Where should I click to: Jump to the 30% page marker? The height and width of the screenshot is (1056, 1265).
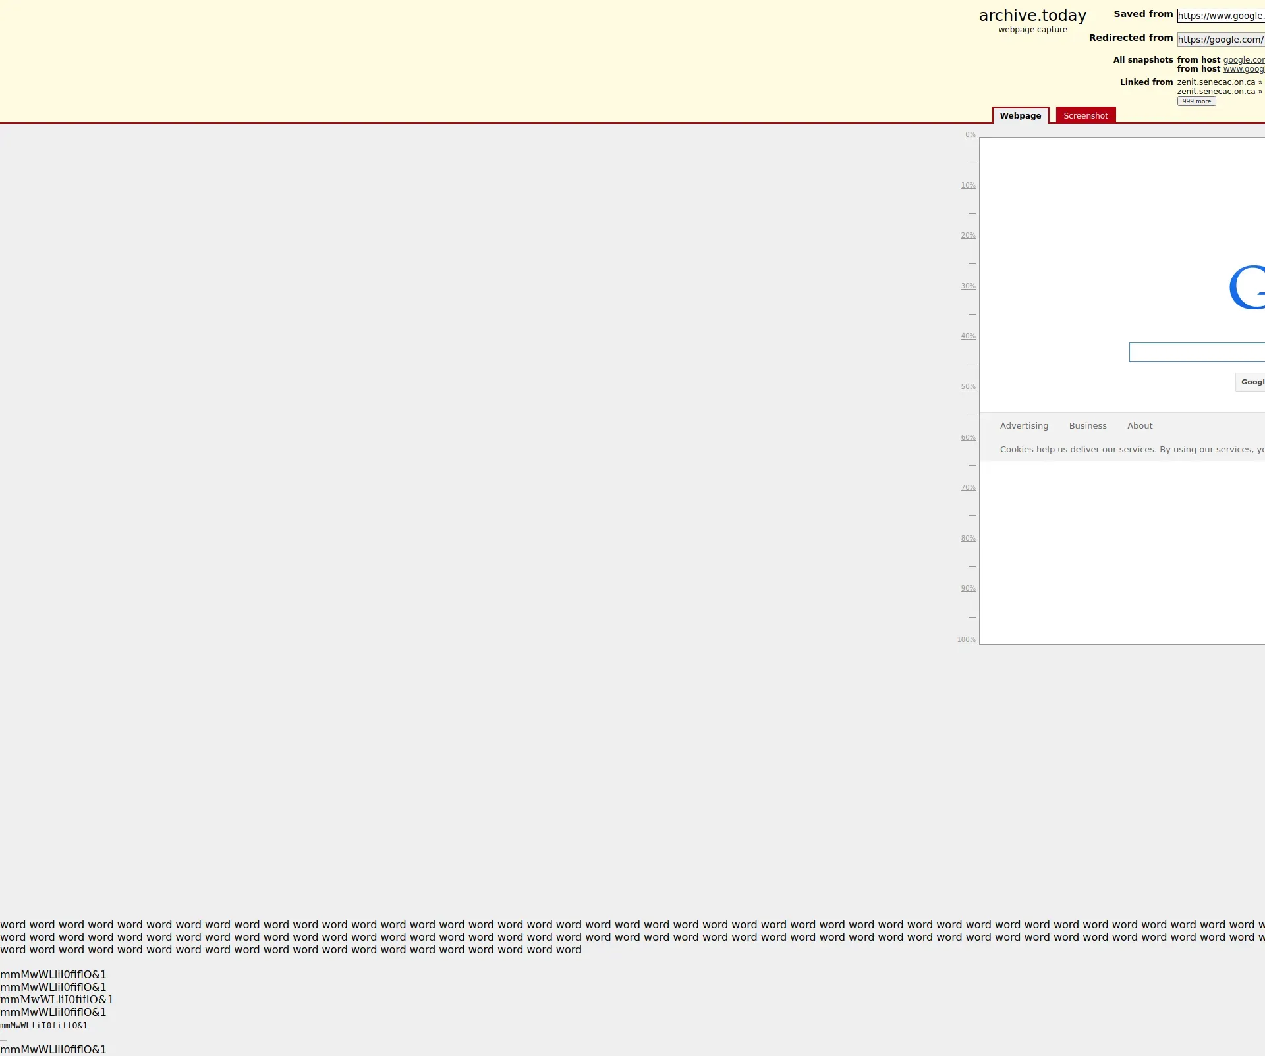click(x=968, y=286)
